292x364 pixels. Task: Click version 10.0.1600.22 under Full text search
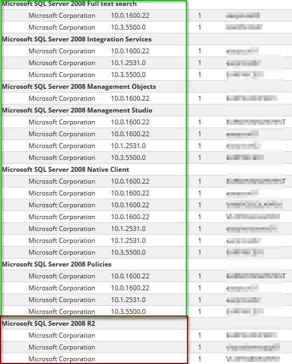130,16
